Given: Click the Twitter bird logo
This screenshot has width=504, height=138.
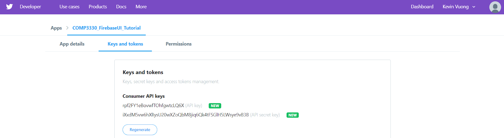Looking at the screenshot, I should [9, 7].
